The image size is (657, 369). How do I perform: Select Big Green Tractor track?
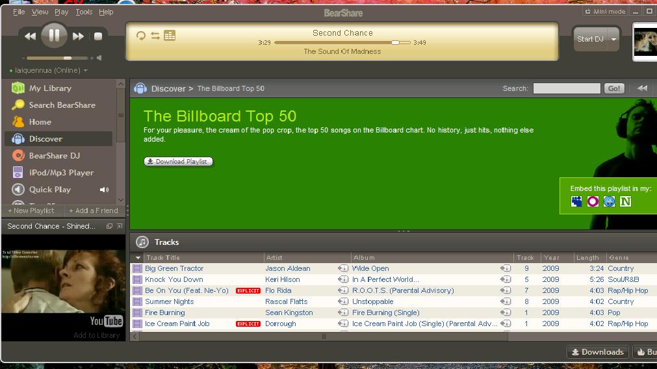coord(174,268)
